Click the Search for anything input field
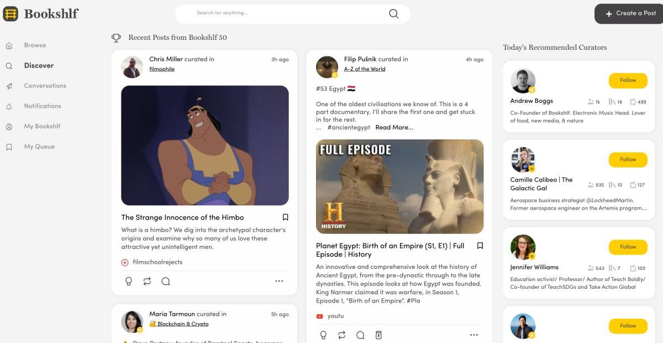 point(287,13)
